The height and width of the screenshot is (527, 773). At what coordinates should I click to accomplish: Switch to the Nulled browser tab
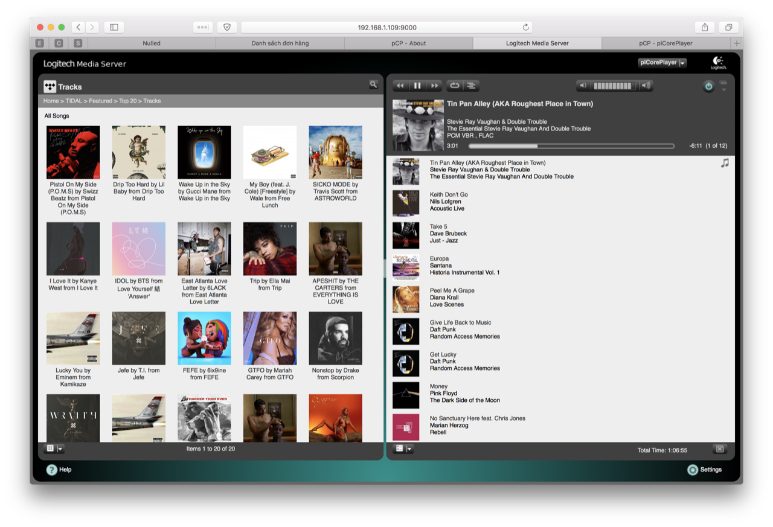pos(152,43)
